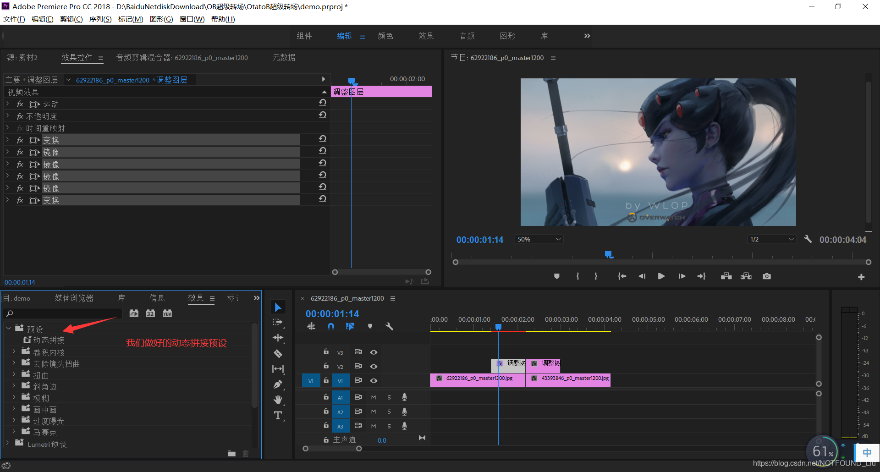Screen dimensions: 880x472
Task: Open the 媒体浏览器 panel tab
Action: tap(74, 298)
